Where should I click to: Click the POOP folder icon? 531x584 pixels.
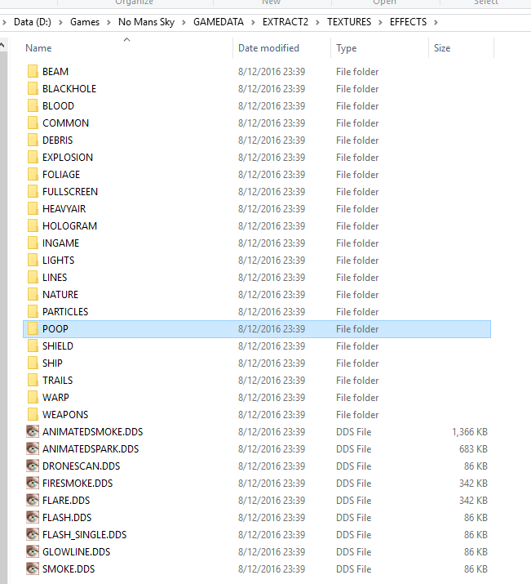click(x=33, y=328)
